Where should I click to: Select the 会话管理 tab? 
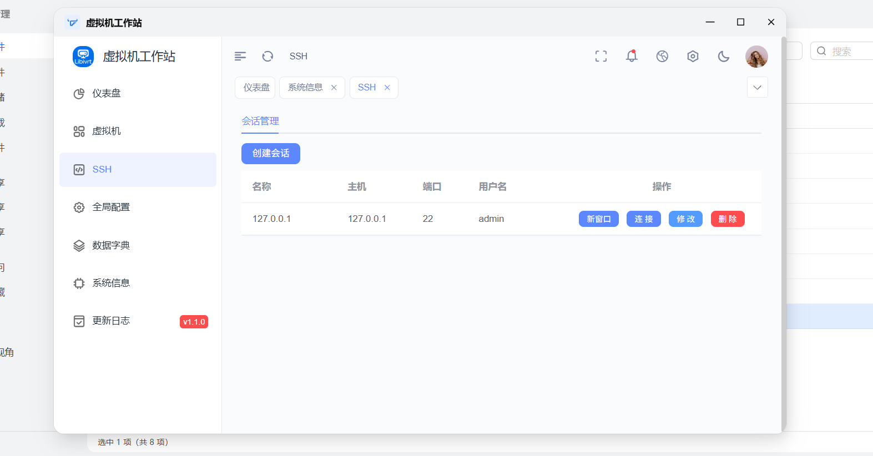pyautogui.click(x=260, y=121)
